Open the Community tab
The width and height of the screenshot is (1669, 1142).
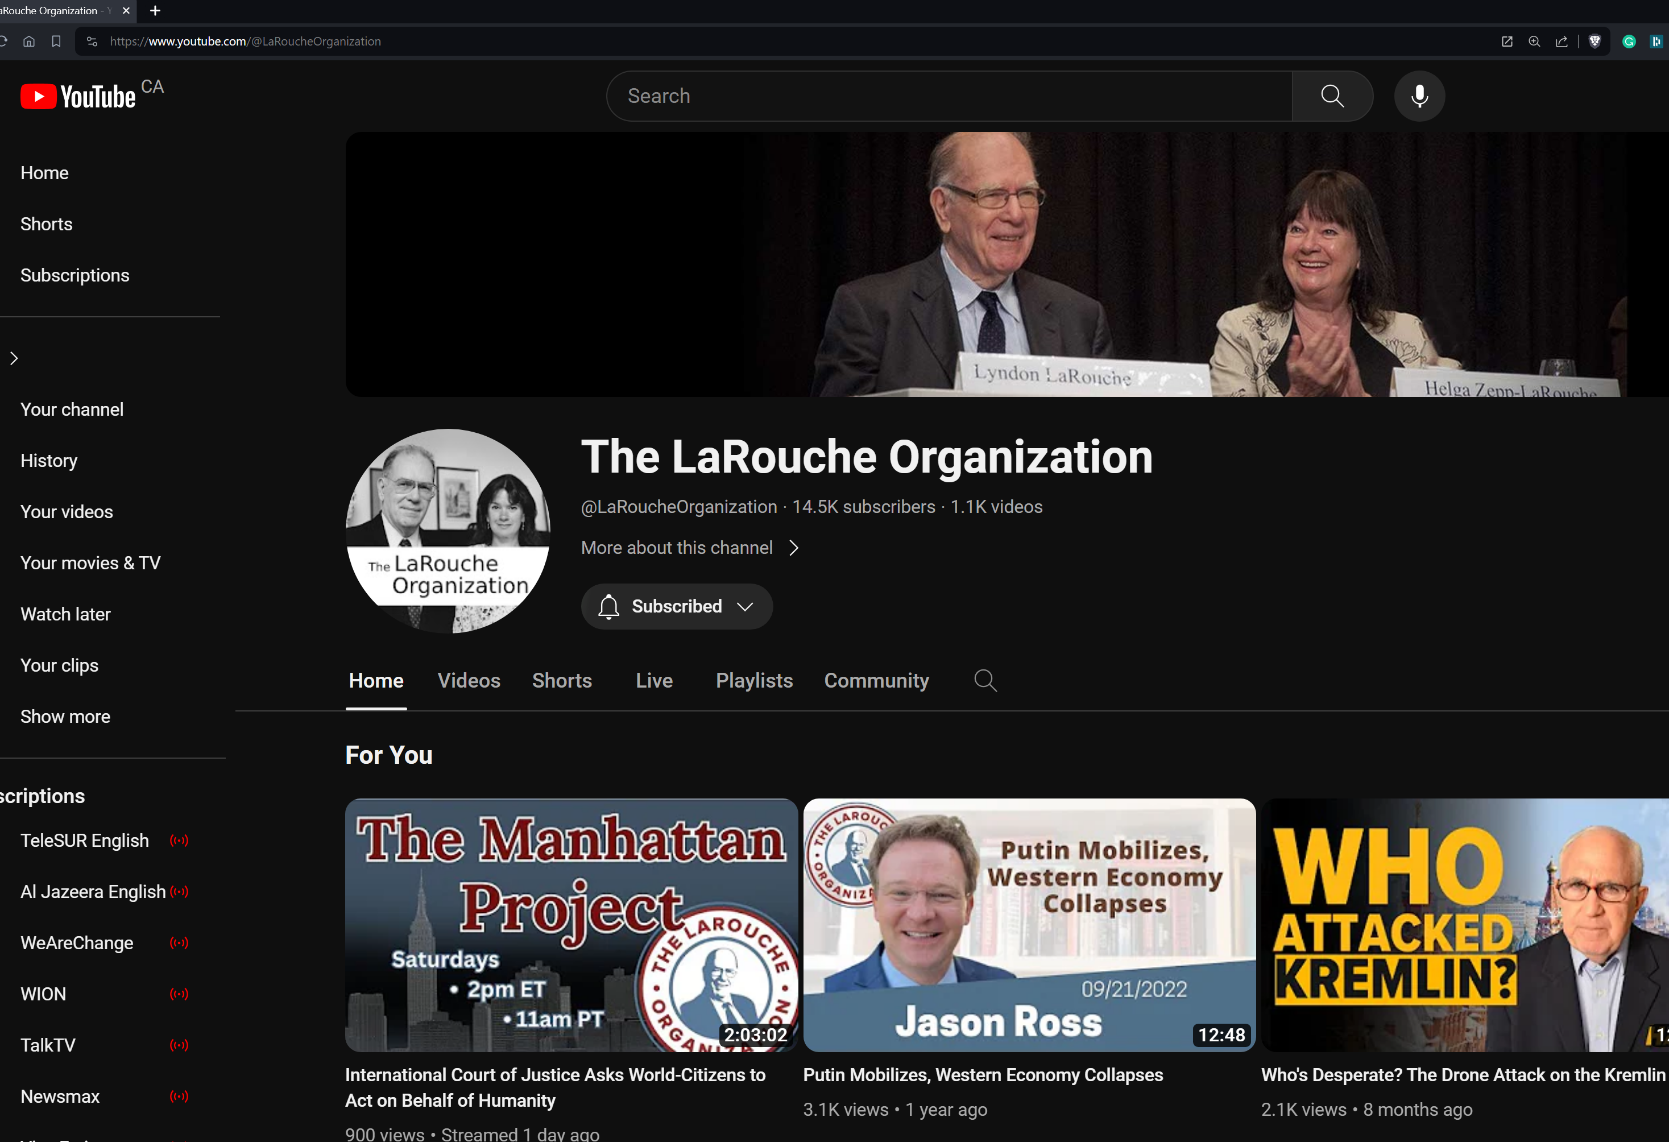[876, 680]
